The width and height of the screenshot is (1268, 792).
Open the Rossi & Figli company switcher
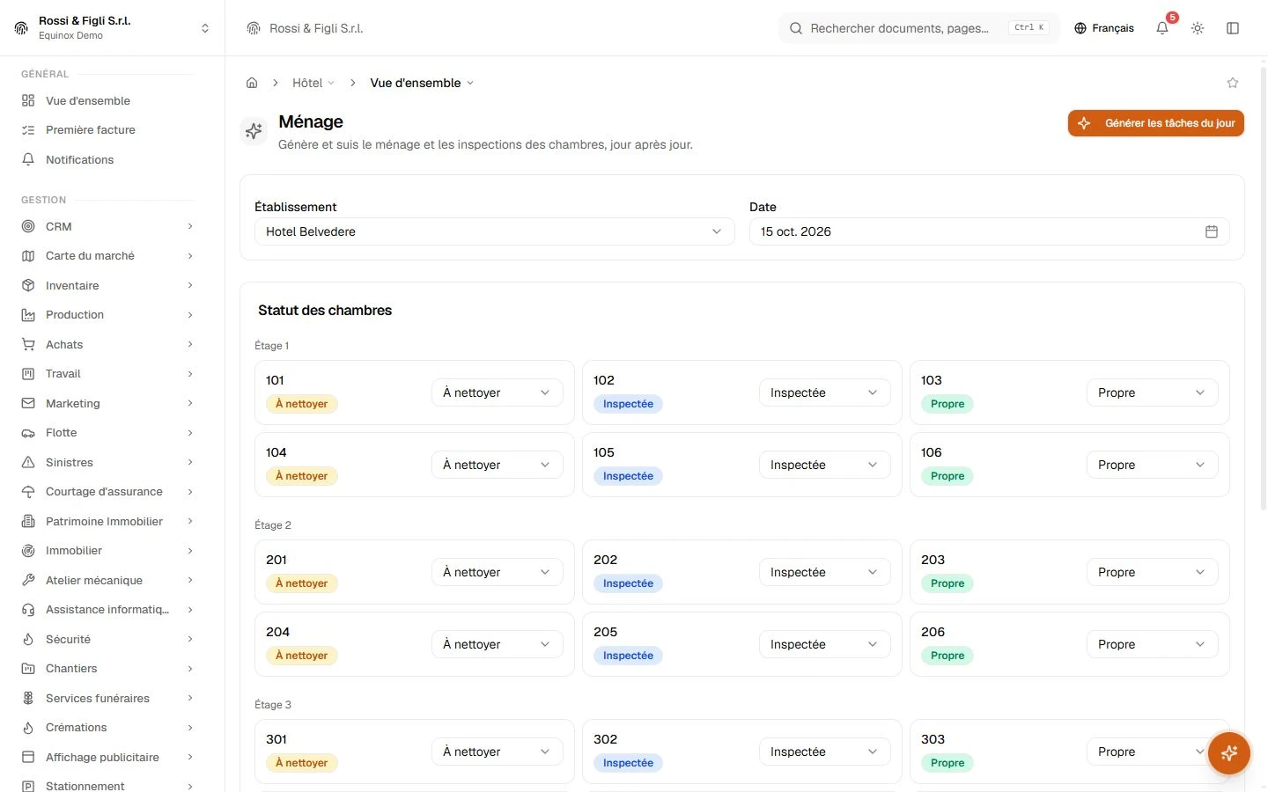(113, 28)
